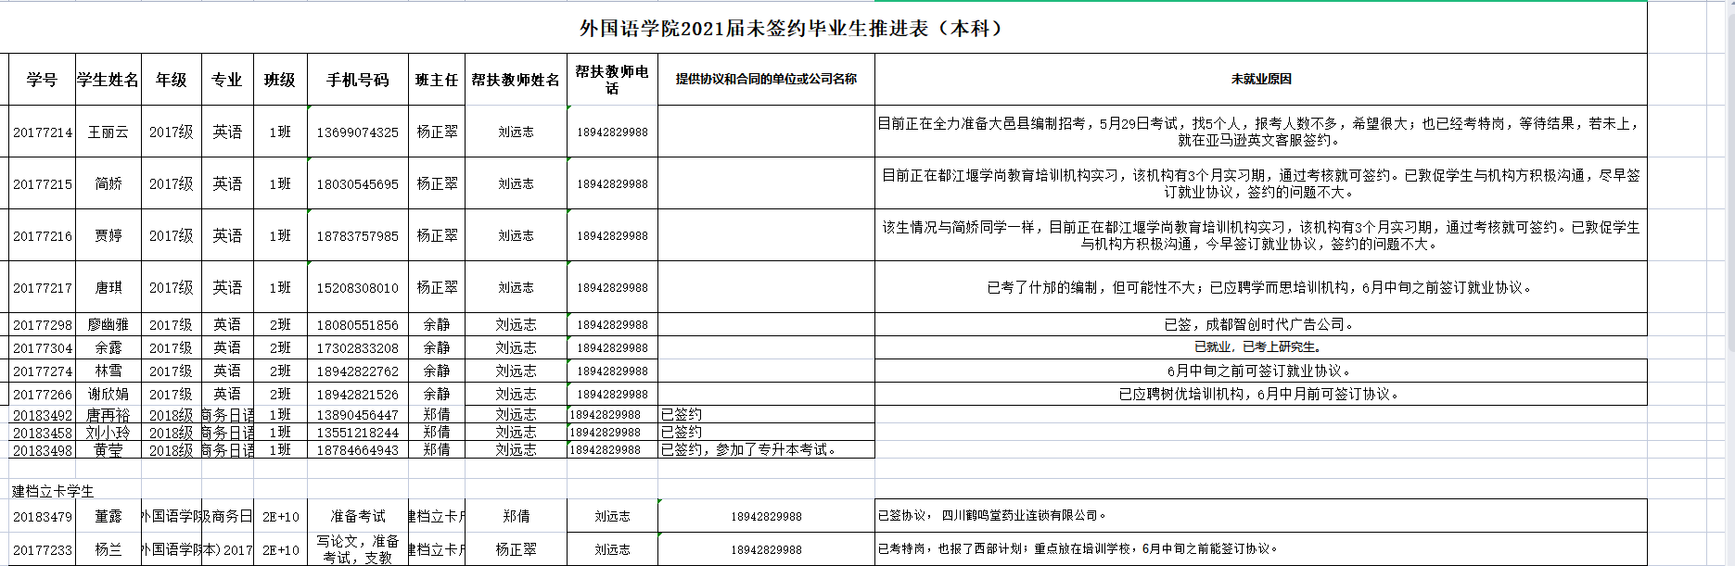Select student ID cell 20183498
This screenshot has width=1735, height=566.
point(43,450)
